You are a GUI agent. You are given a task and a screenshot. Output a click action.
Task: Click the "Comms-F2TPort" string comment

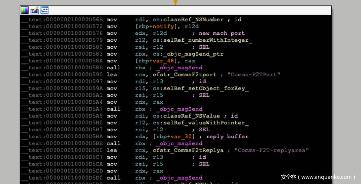point(255,74)
